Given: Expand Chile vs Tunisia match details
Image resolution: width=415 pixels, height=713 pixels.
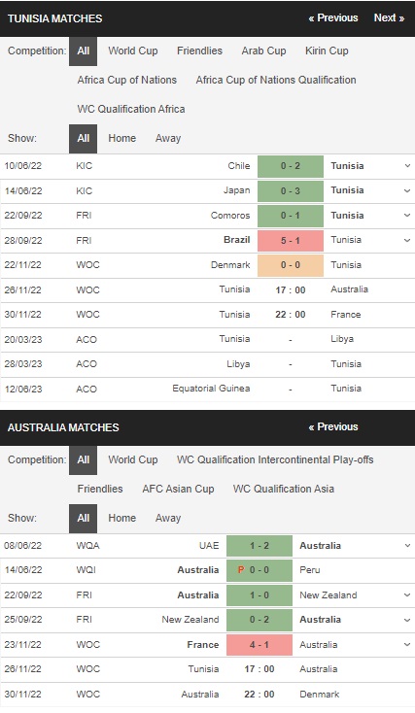Looking at the screenshot, I should pos(407,166).
